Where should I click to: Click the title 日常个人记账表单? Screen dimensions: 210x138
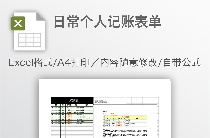click(107, 22)
